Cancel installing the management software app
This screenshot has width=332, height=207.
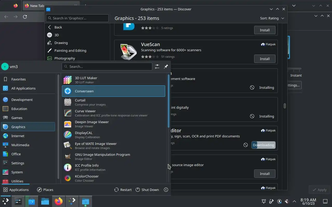point(252,87)
